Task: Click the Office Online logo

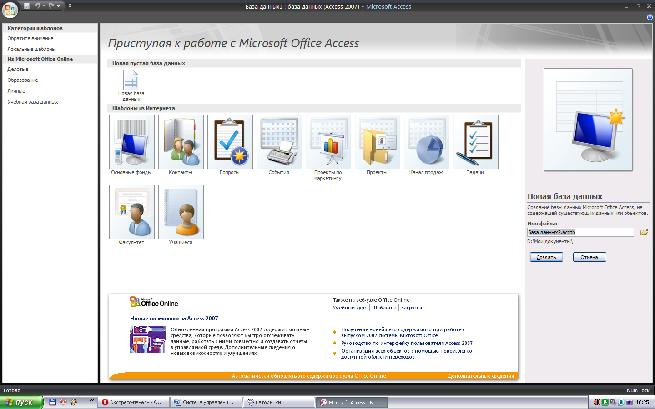Action: 154,302
